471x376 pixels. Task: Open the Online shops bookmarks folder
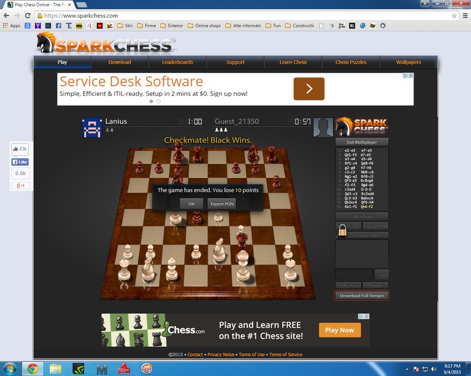(x=204, y=26)
